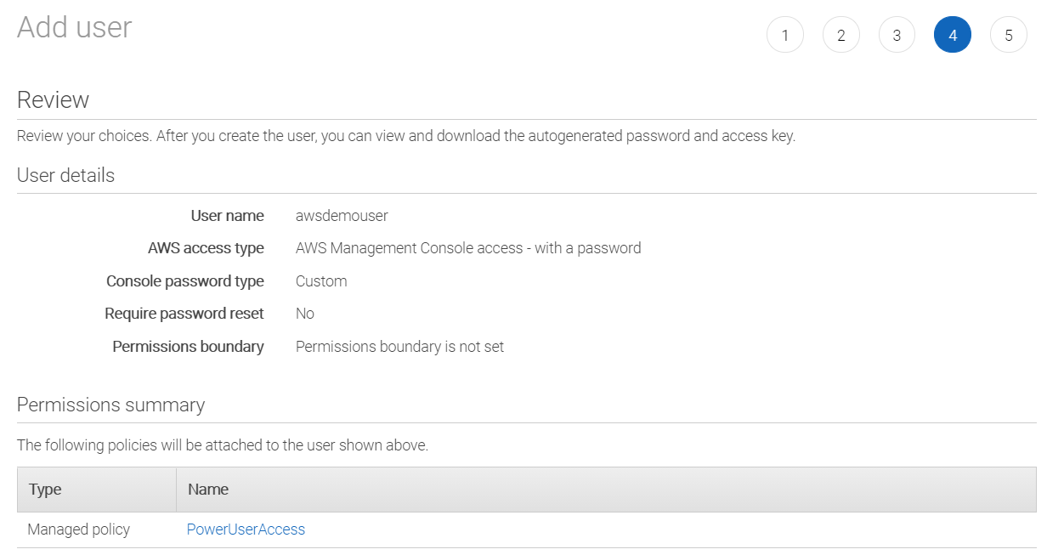Click the 'Permissions summary' heading
Image resolution: width=1064 pixels, height=555 pixels.
click(110, 405)
